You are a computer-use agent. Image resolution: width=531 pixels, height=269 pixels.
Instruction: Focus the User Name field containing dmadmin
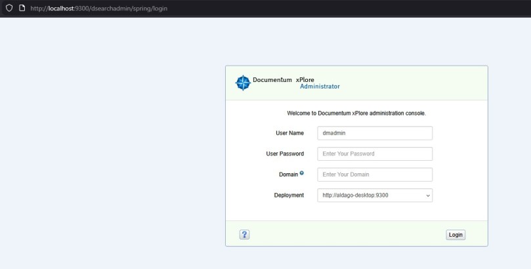tap(374, 133)
